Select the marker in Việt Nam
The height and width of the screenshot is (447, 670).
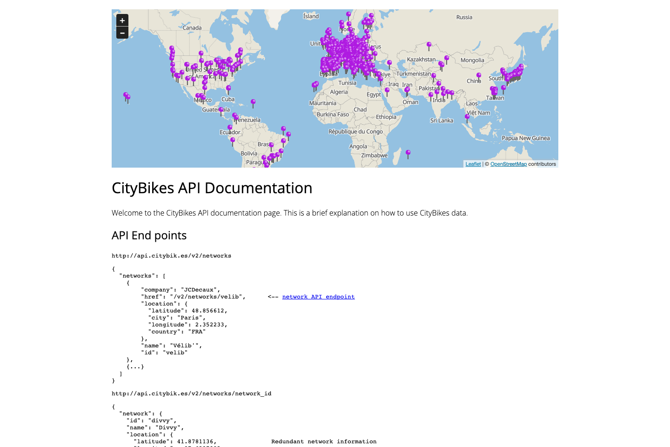[467, 117]
